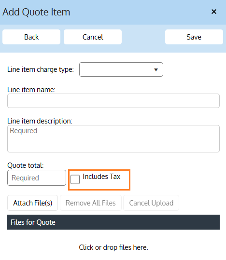Select the Quote total input field
The height and width of the screenshot is (260, 226).
tap(37, 178)
